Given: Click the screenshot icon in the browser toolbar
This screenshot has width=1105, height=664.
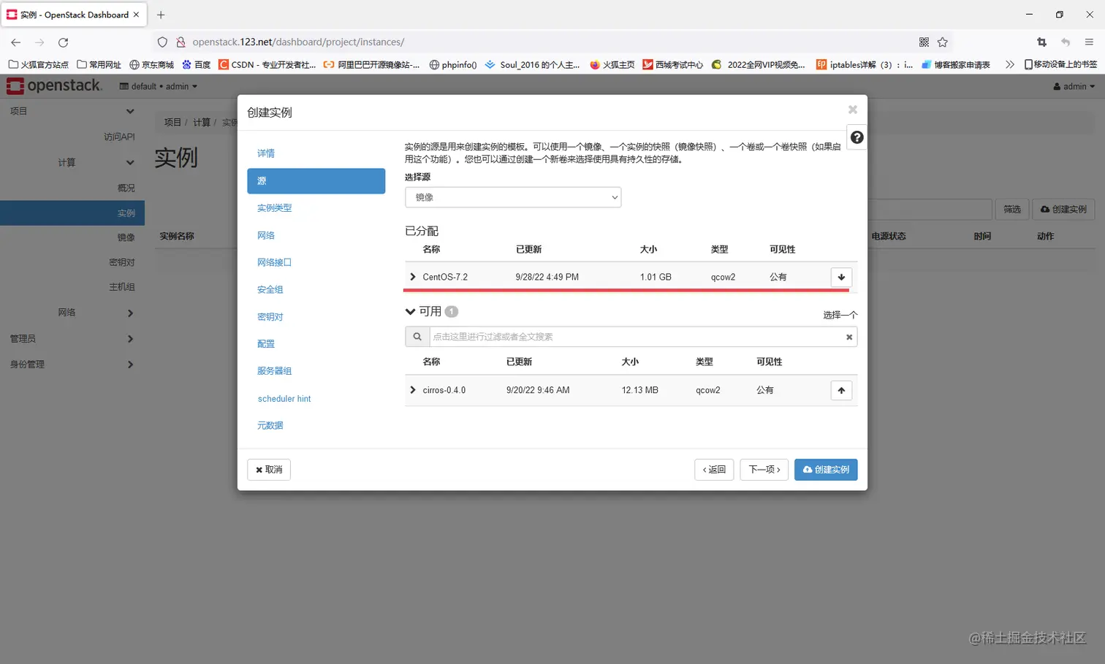Looking at the screenshot, I should tap(1041, 42).
